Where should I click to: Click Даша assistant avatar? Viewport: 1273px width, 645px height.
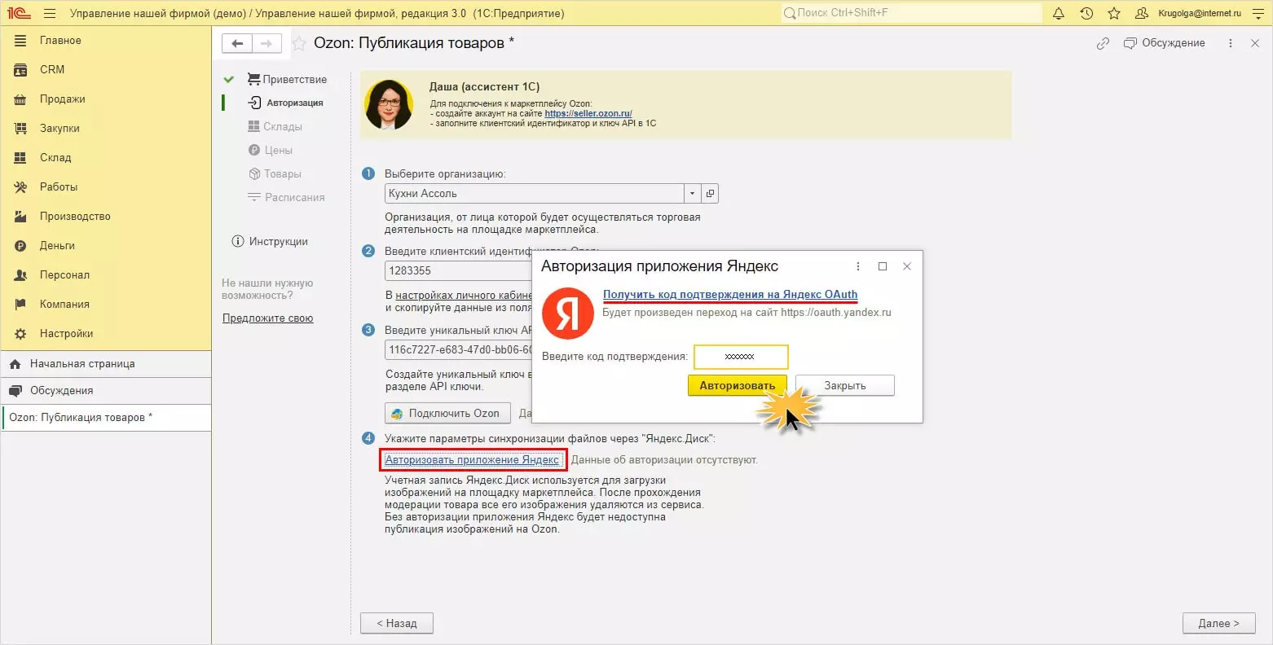pyautogui.click(x=389, y=105)
